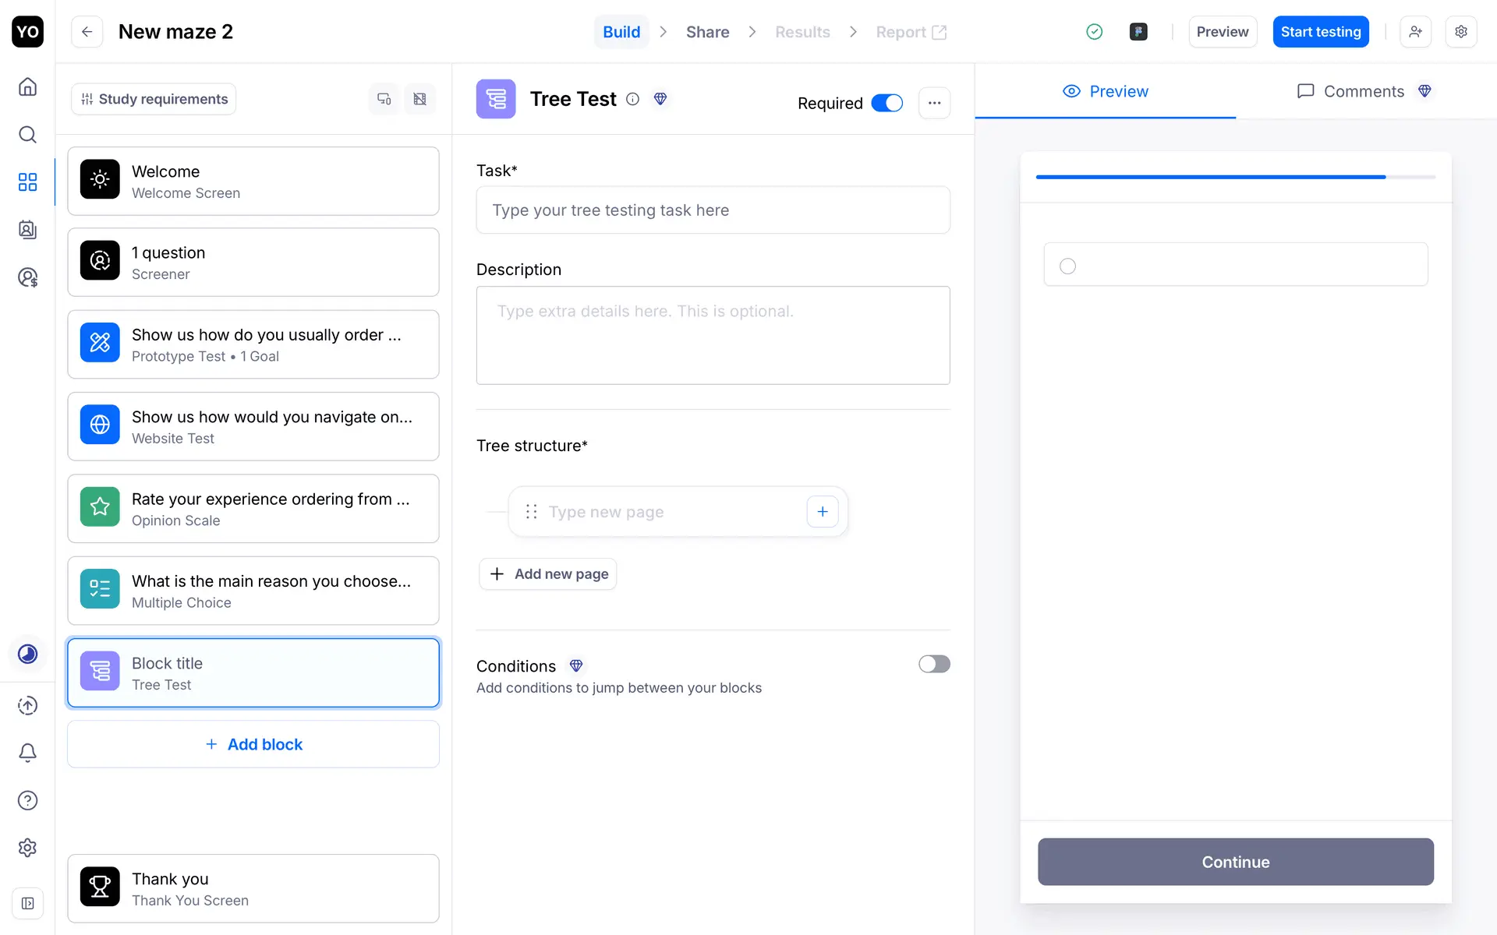Go to the Share step

pyautogui.click(x=707, y=32)
